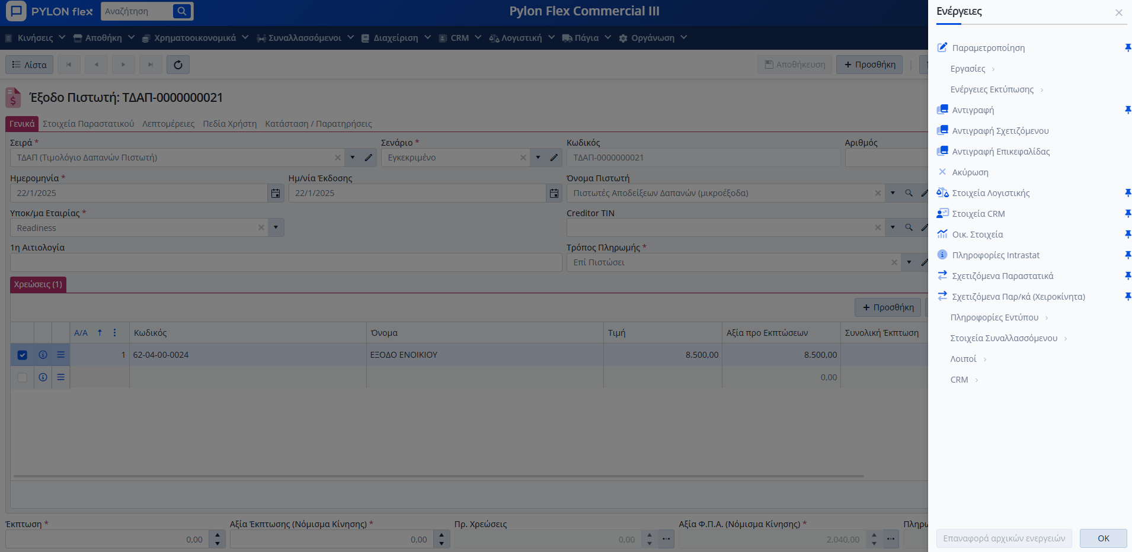Viewport: 1132px width, 552px height.
Task: Expand the Λοιποί submenu
Action: (968, 359)
